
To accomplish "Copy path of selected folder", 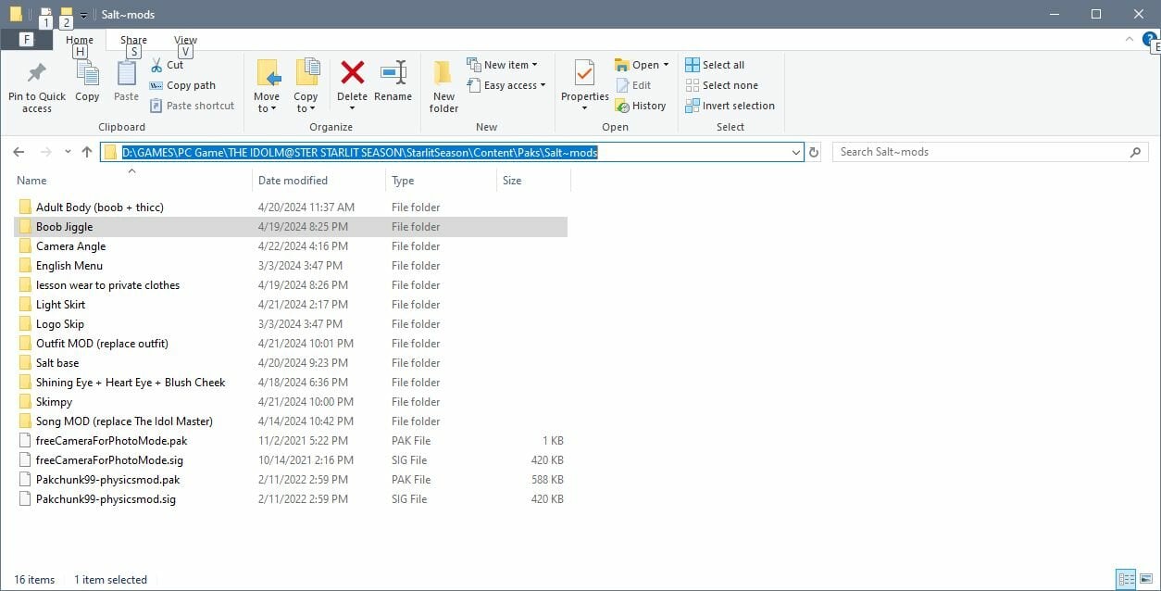I will click(x=182, y=85).
